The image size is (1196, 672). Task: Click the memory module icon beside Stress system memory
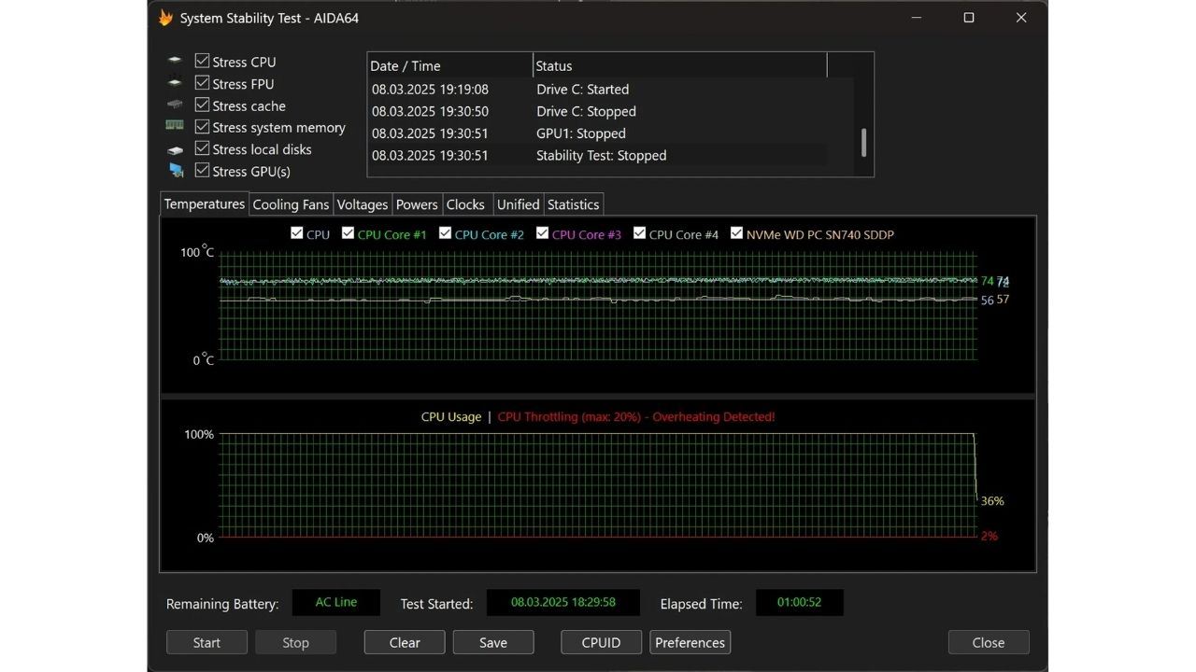tap(175, 126)
